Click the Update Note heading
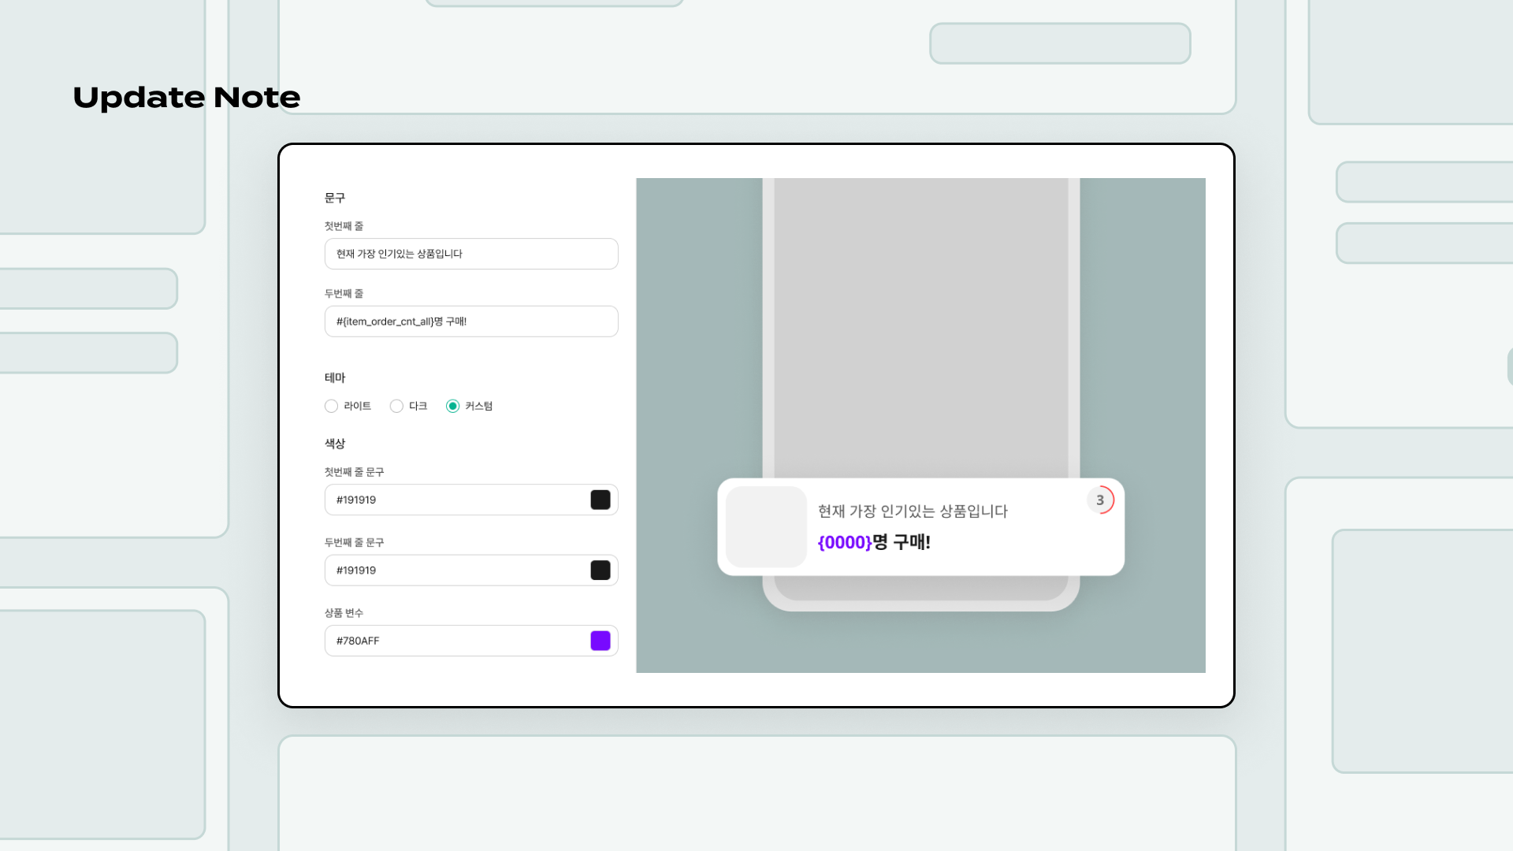1513x851 pixels. click(186, 98)
